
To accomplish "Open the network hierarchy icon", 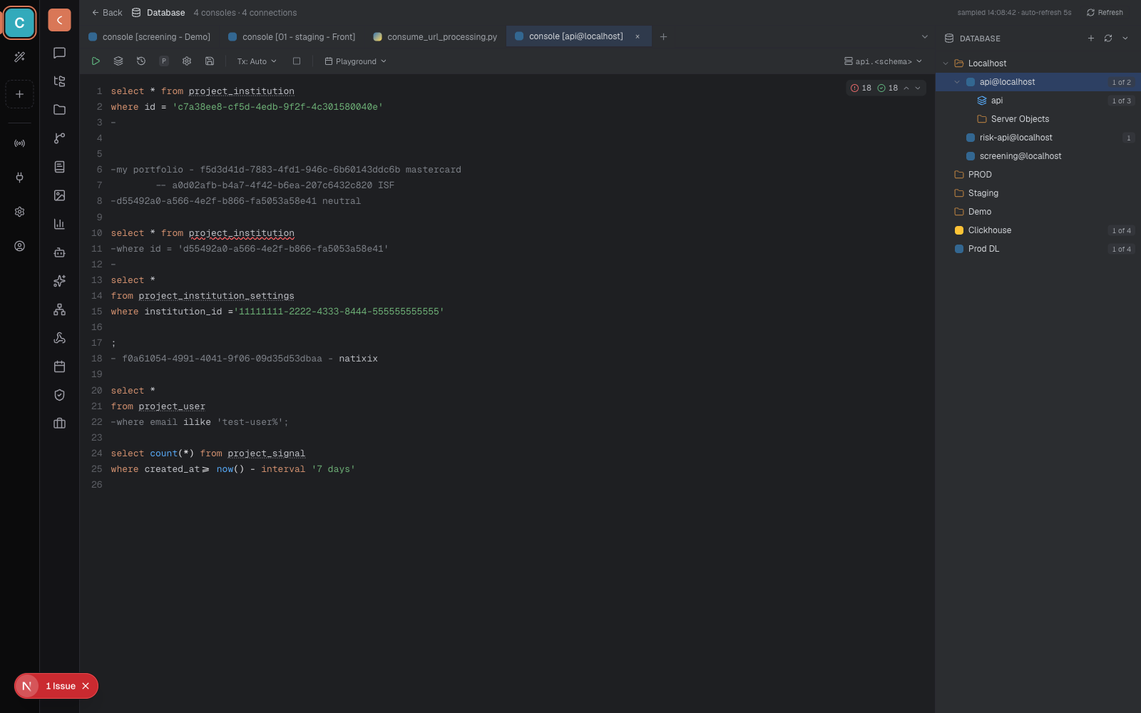I will 59,309.
